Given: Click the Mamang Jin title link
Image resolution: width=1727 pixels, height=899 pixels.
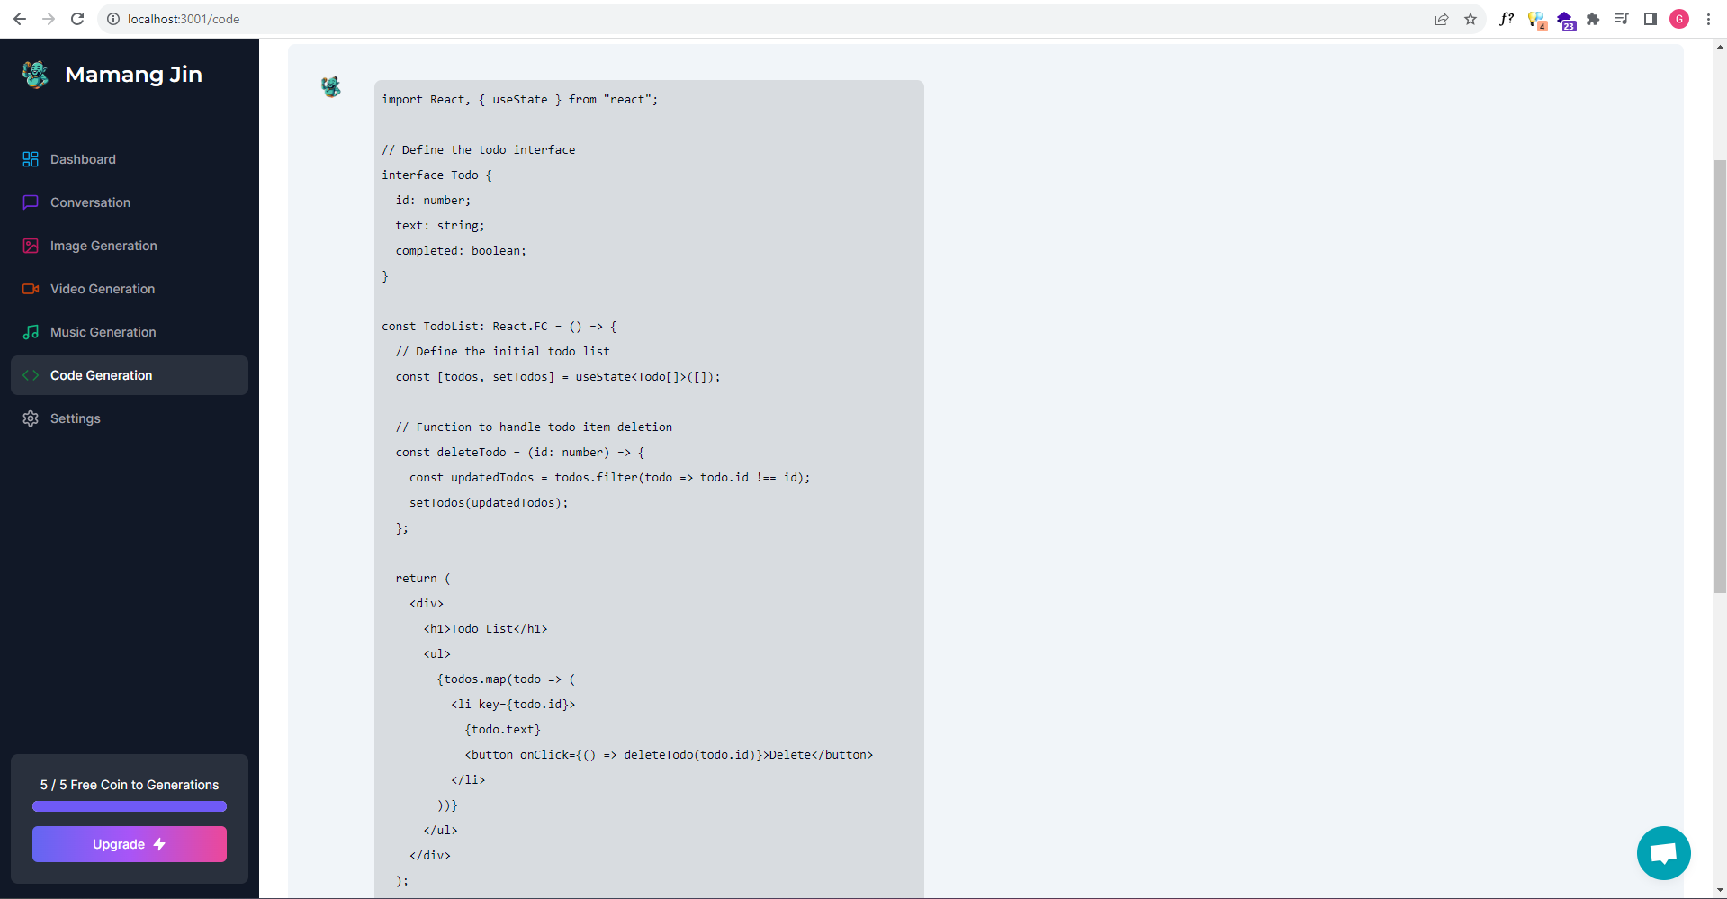Looking at the screenshot, I should click(133, 75).
